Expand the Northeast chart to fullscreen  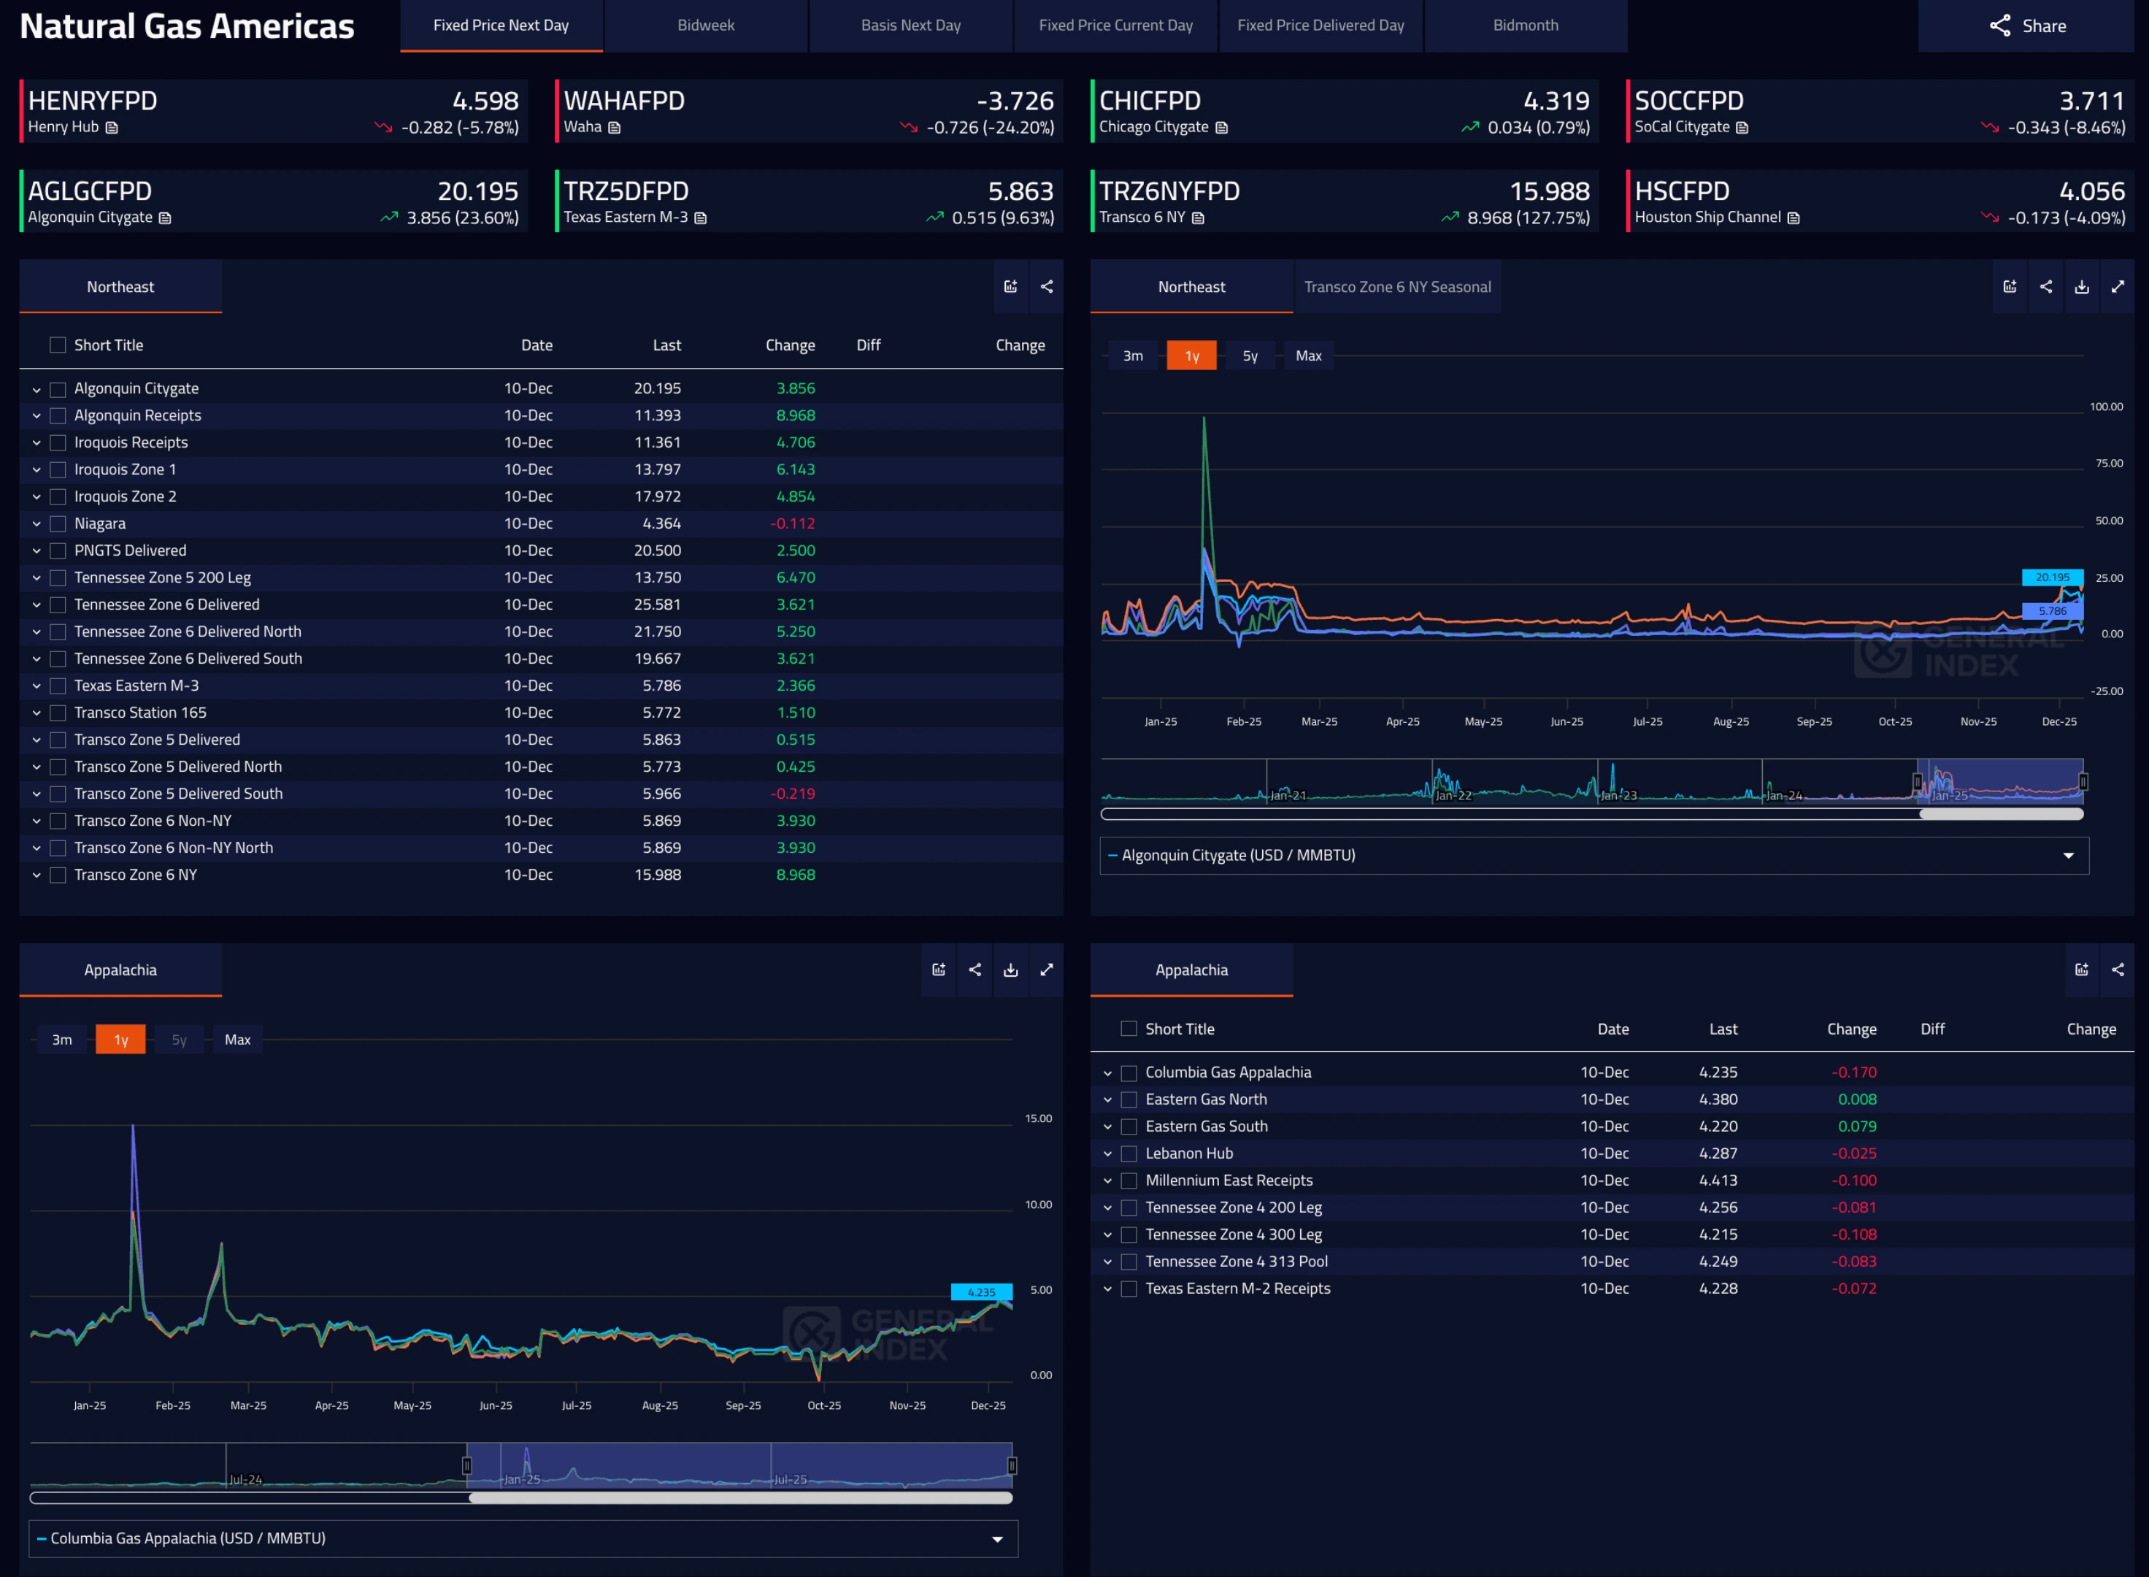coord(2117,286)
